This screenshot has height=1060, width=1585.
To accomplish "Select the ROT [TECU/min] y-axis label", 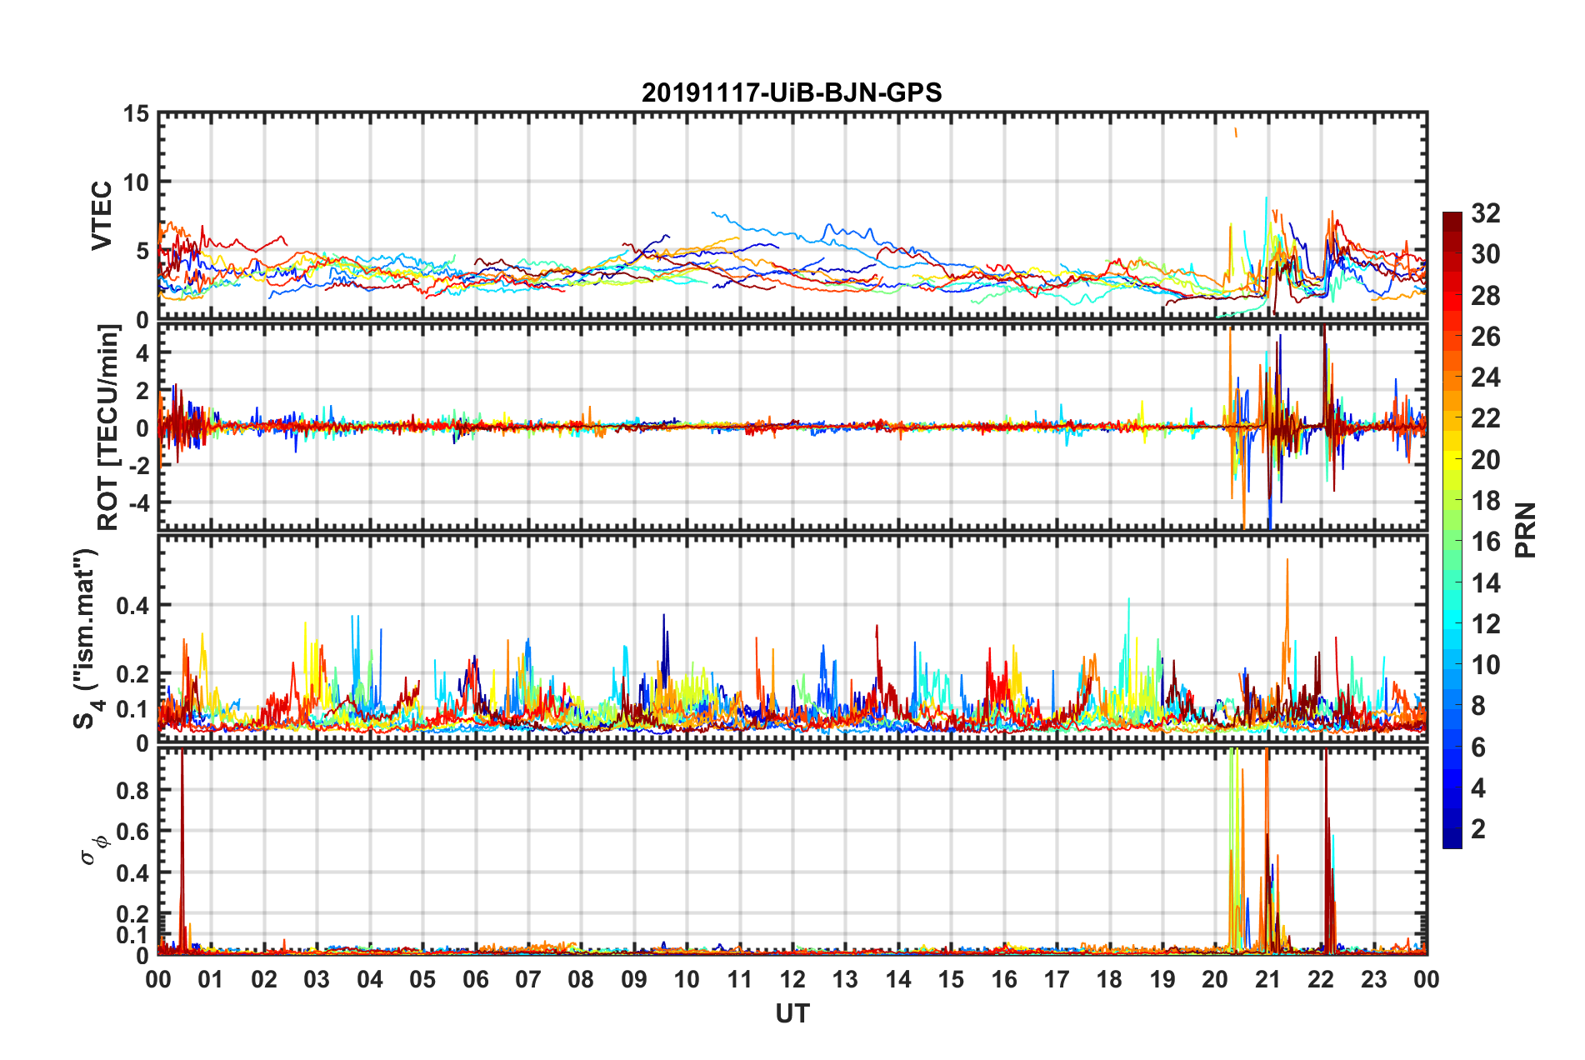I will click(x=107, y=427).
